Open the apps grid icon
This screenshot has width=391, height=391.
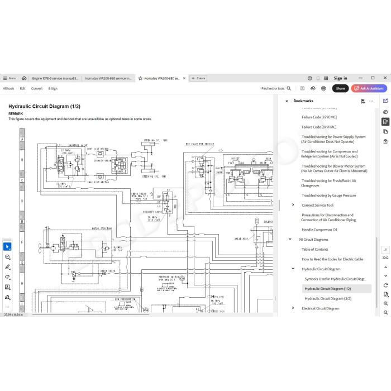pos(326,78)
